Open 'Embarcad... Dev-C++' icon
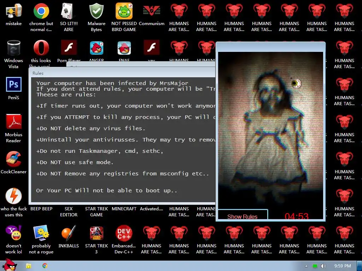362x271 pixels. (x=124, y=233)
